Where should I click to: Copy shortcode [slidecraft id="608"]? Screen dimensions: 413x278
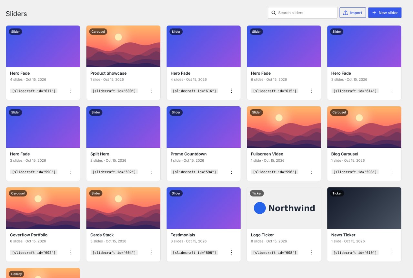[x=275, y=252]
